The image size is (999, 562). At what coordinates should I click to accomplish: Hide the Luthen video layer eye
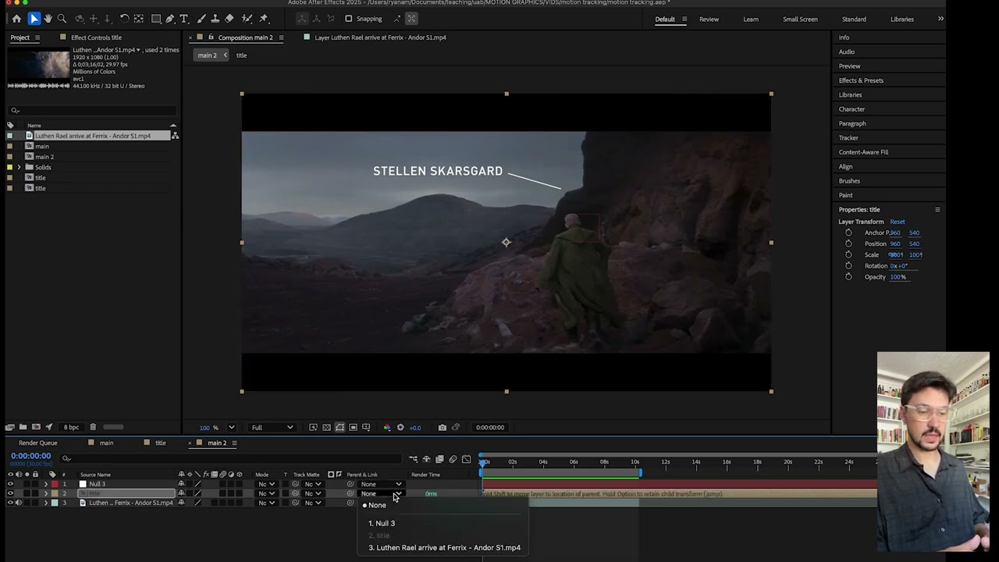[10, 503]
